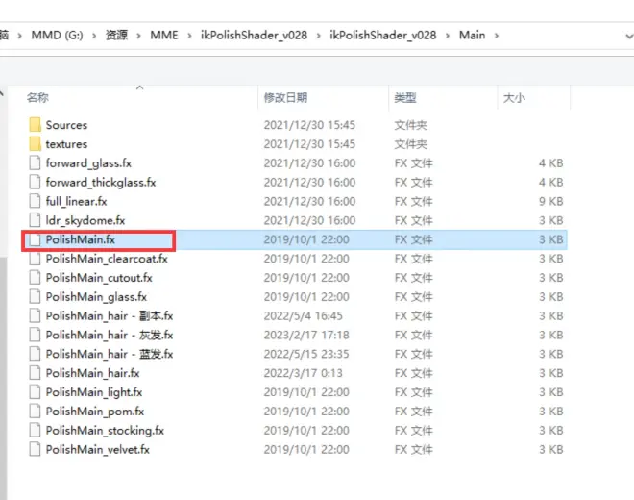Select PolishMain_stocking.fx file name
634x500 pixels.
click(105, 431)
